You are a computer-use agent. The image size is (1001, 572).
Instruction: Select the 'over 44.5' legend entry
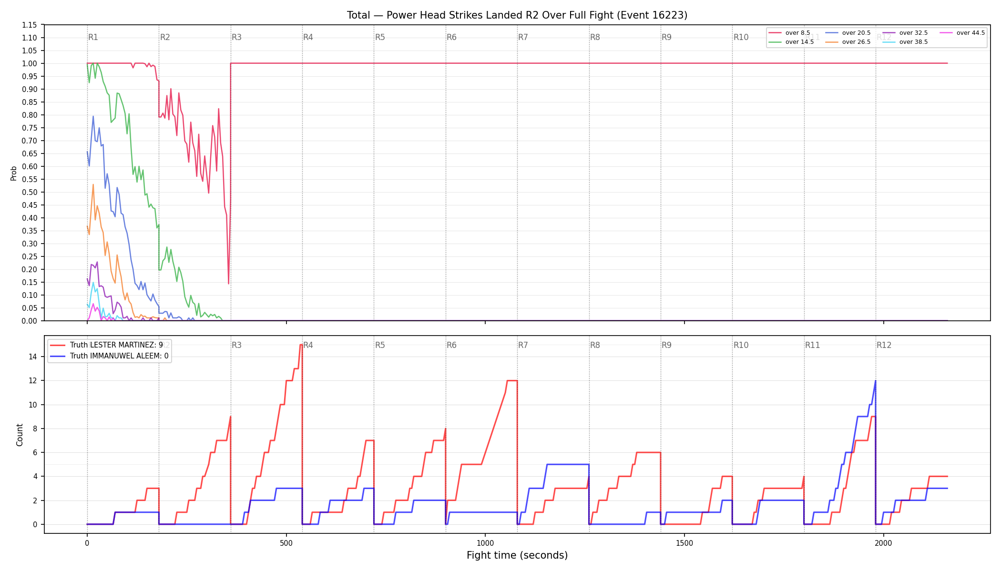tap(962, 33)
